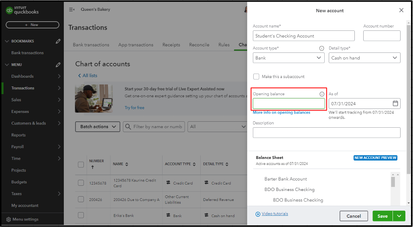Expand the Payroll submenu
413x227 pixels.
(x=59, y=147)
